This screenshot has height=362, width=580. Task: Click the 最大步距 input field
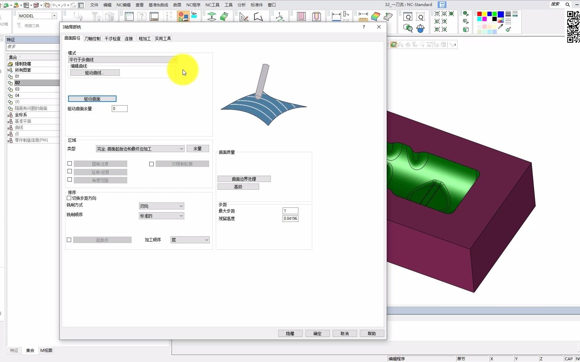click(x=290, y=211)
